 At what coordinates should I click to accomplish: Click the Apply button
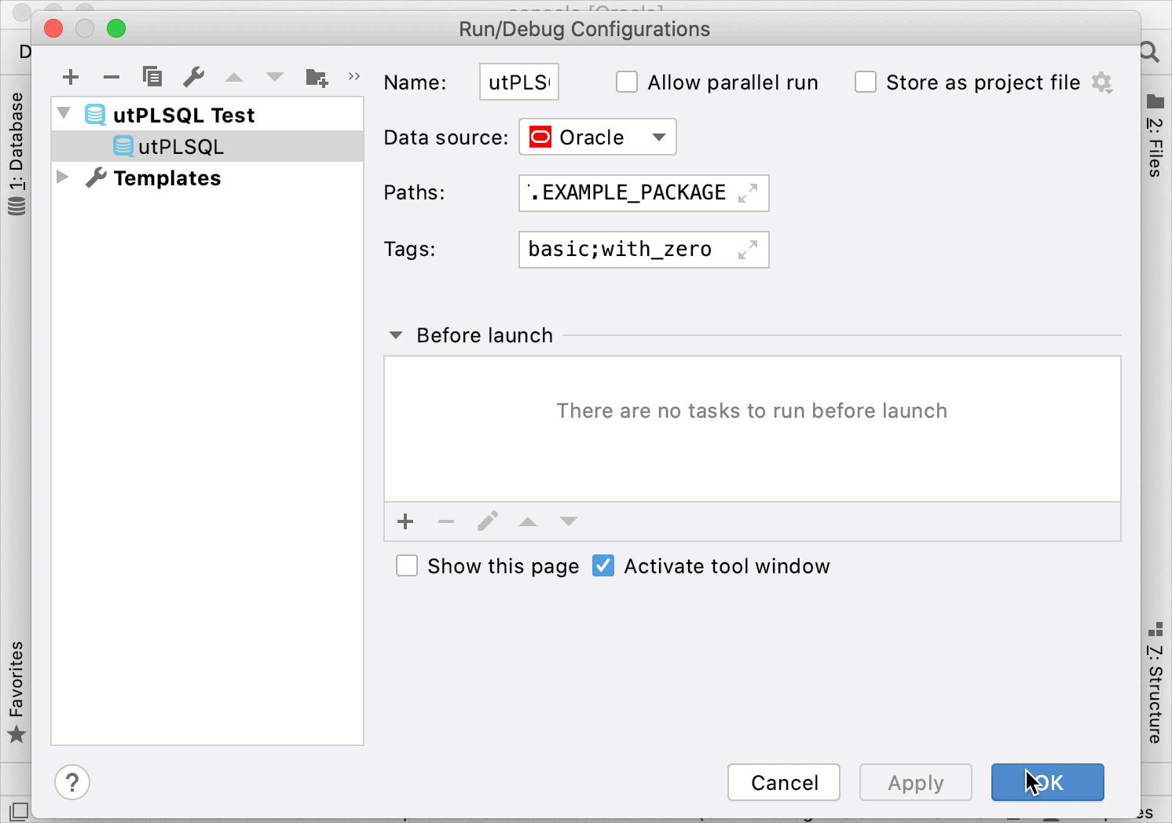(915, 782)
